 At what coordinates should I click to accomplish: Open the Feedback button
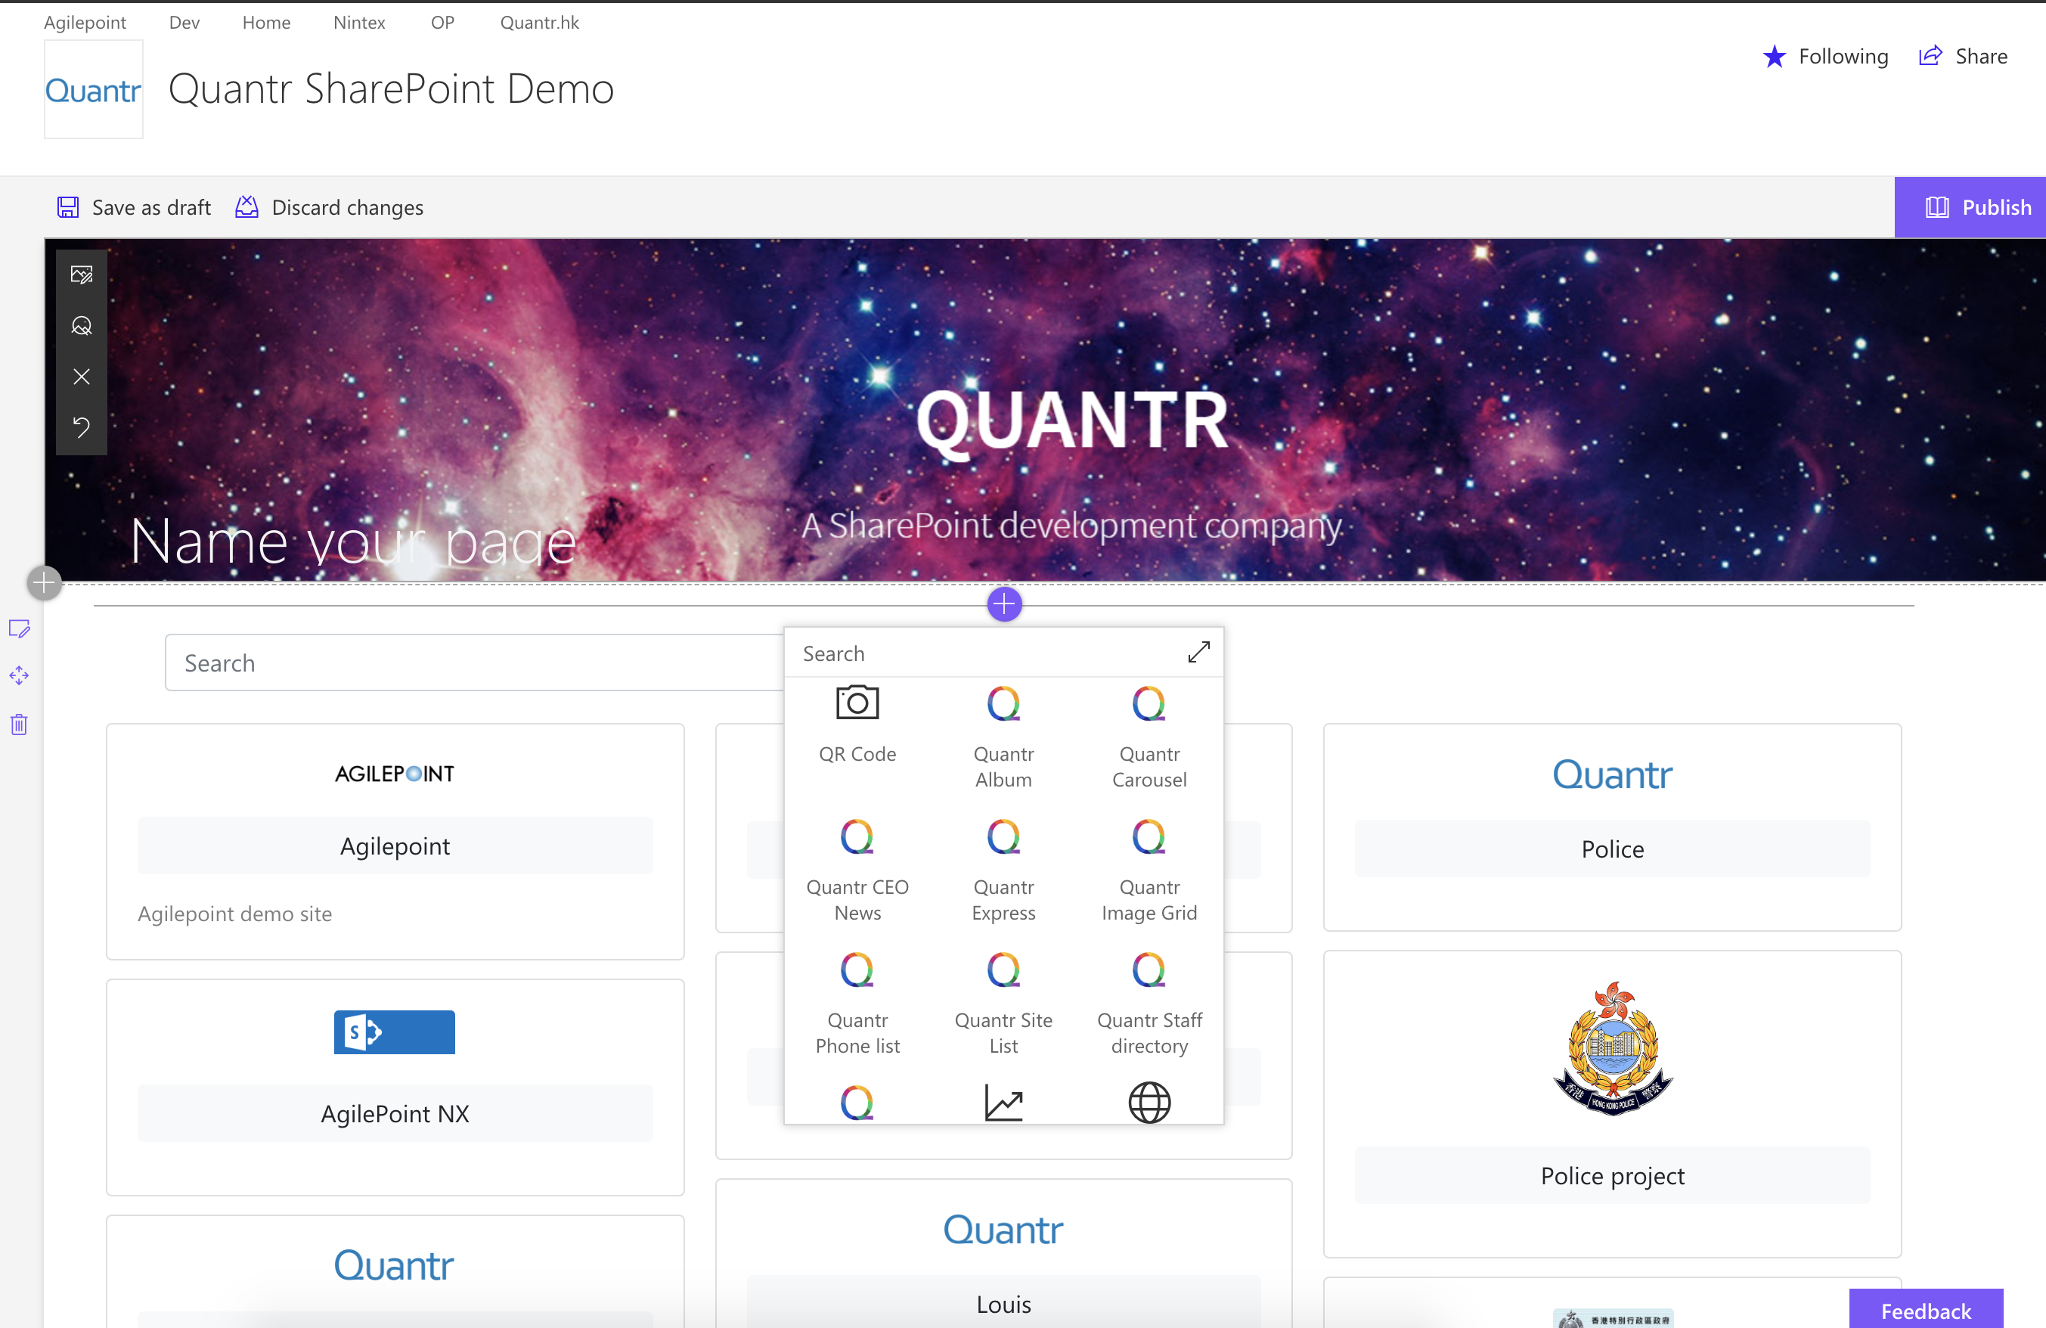(x=1926, y=1310)
